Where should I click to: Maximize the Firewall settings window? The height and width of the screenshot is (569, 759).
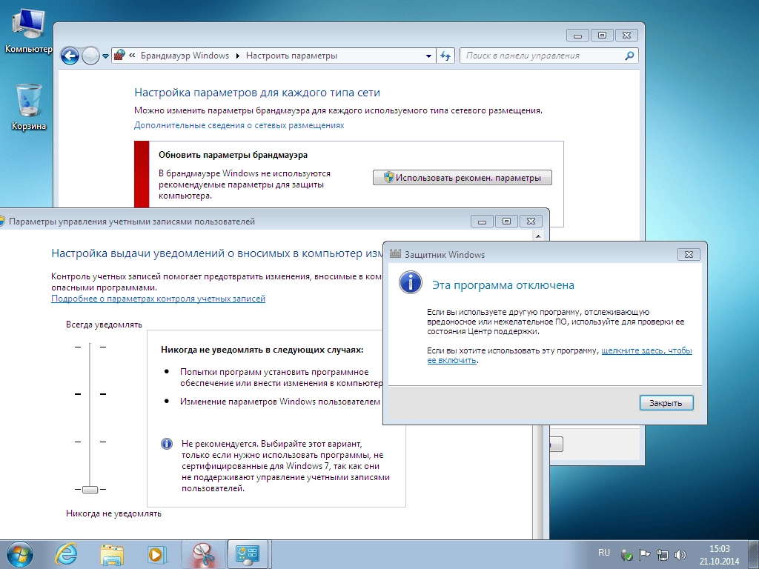602,36
